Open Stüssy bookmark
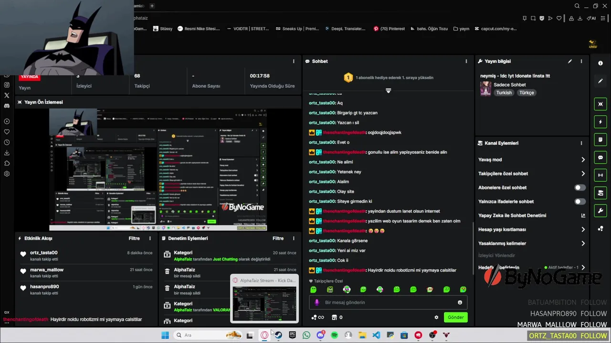 pyautogui.click(x=162, y=29)
